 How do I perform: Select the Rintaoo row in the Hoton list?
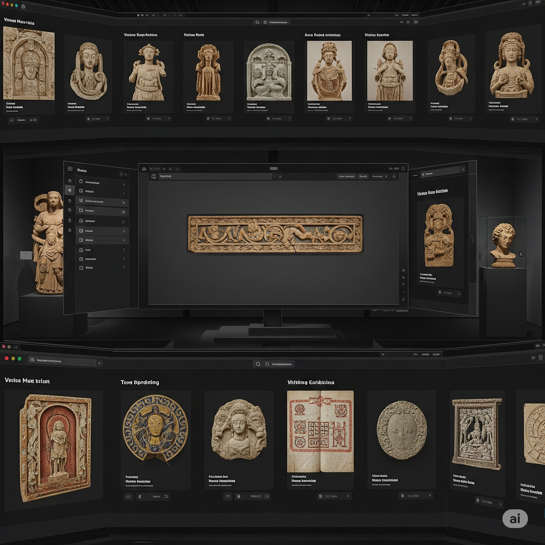pyautogui.click(x=102, y=211)
